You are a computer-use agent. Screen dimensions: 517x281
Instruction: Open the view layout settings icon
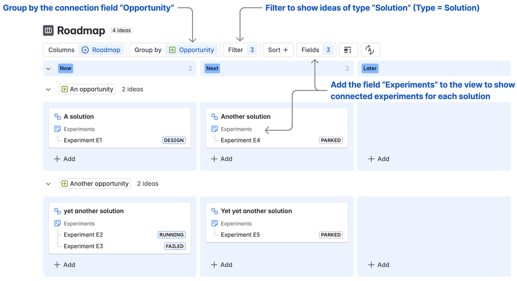pyautogui.click(x=348, y=50)
